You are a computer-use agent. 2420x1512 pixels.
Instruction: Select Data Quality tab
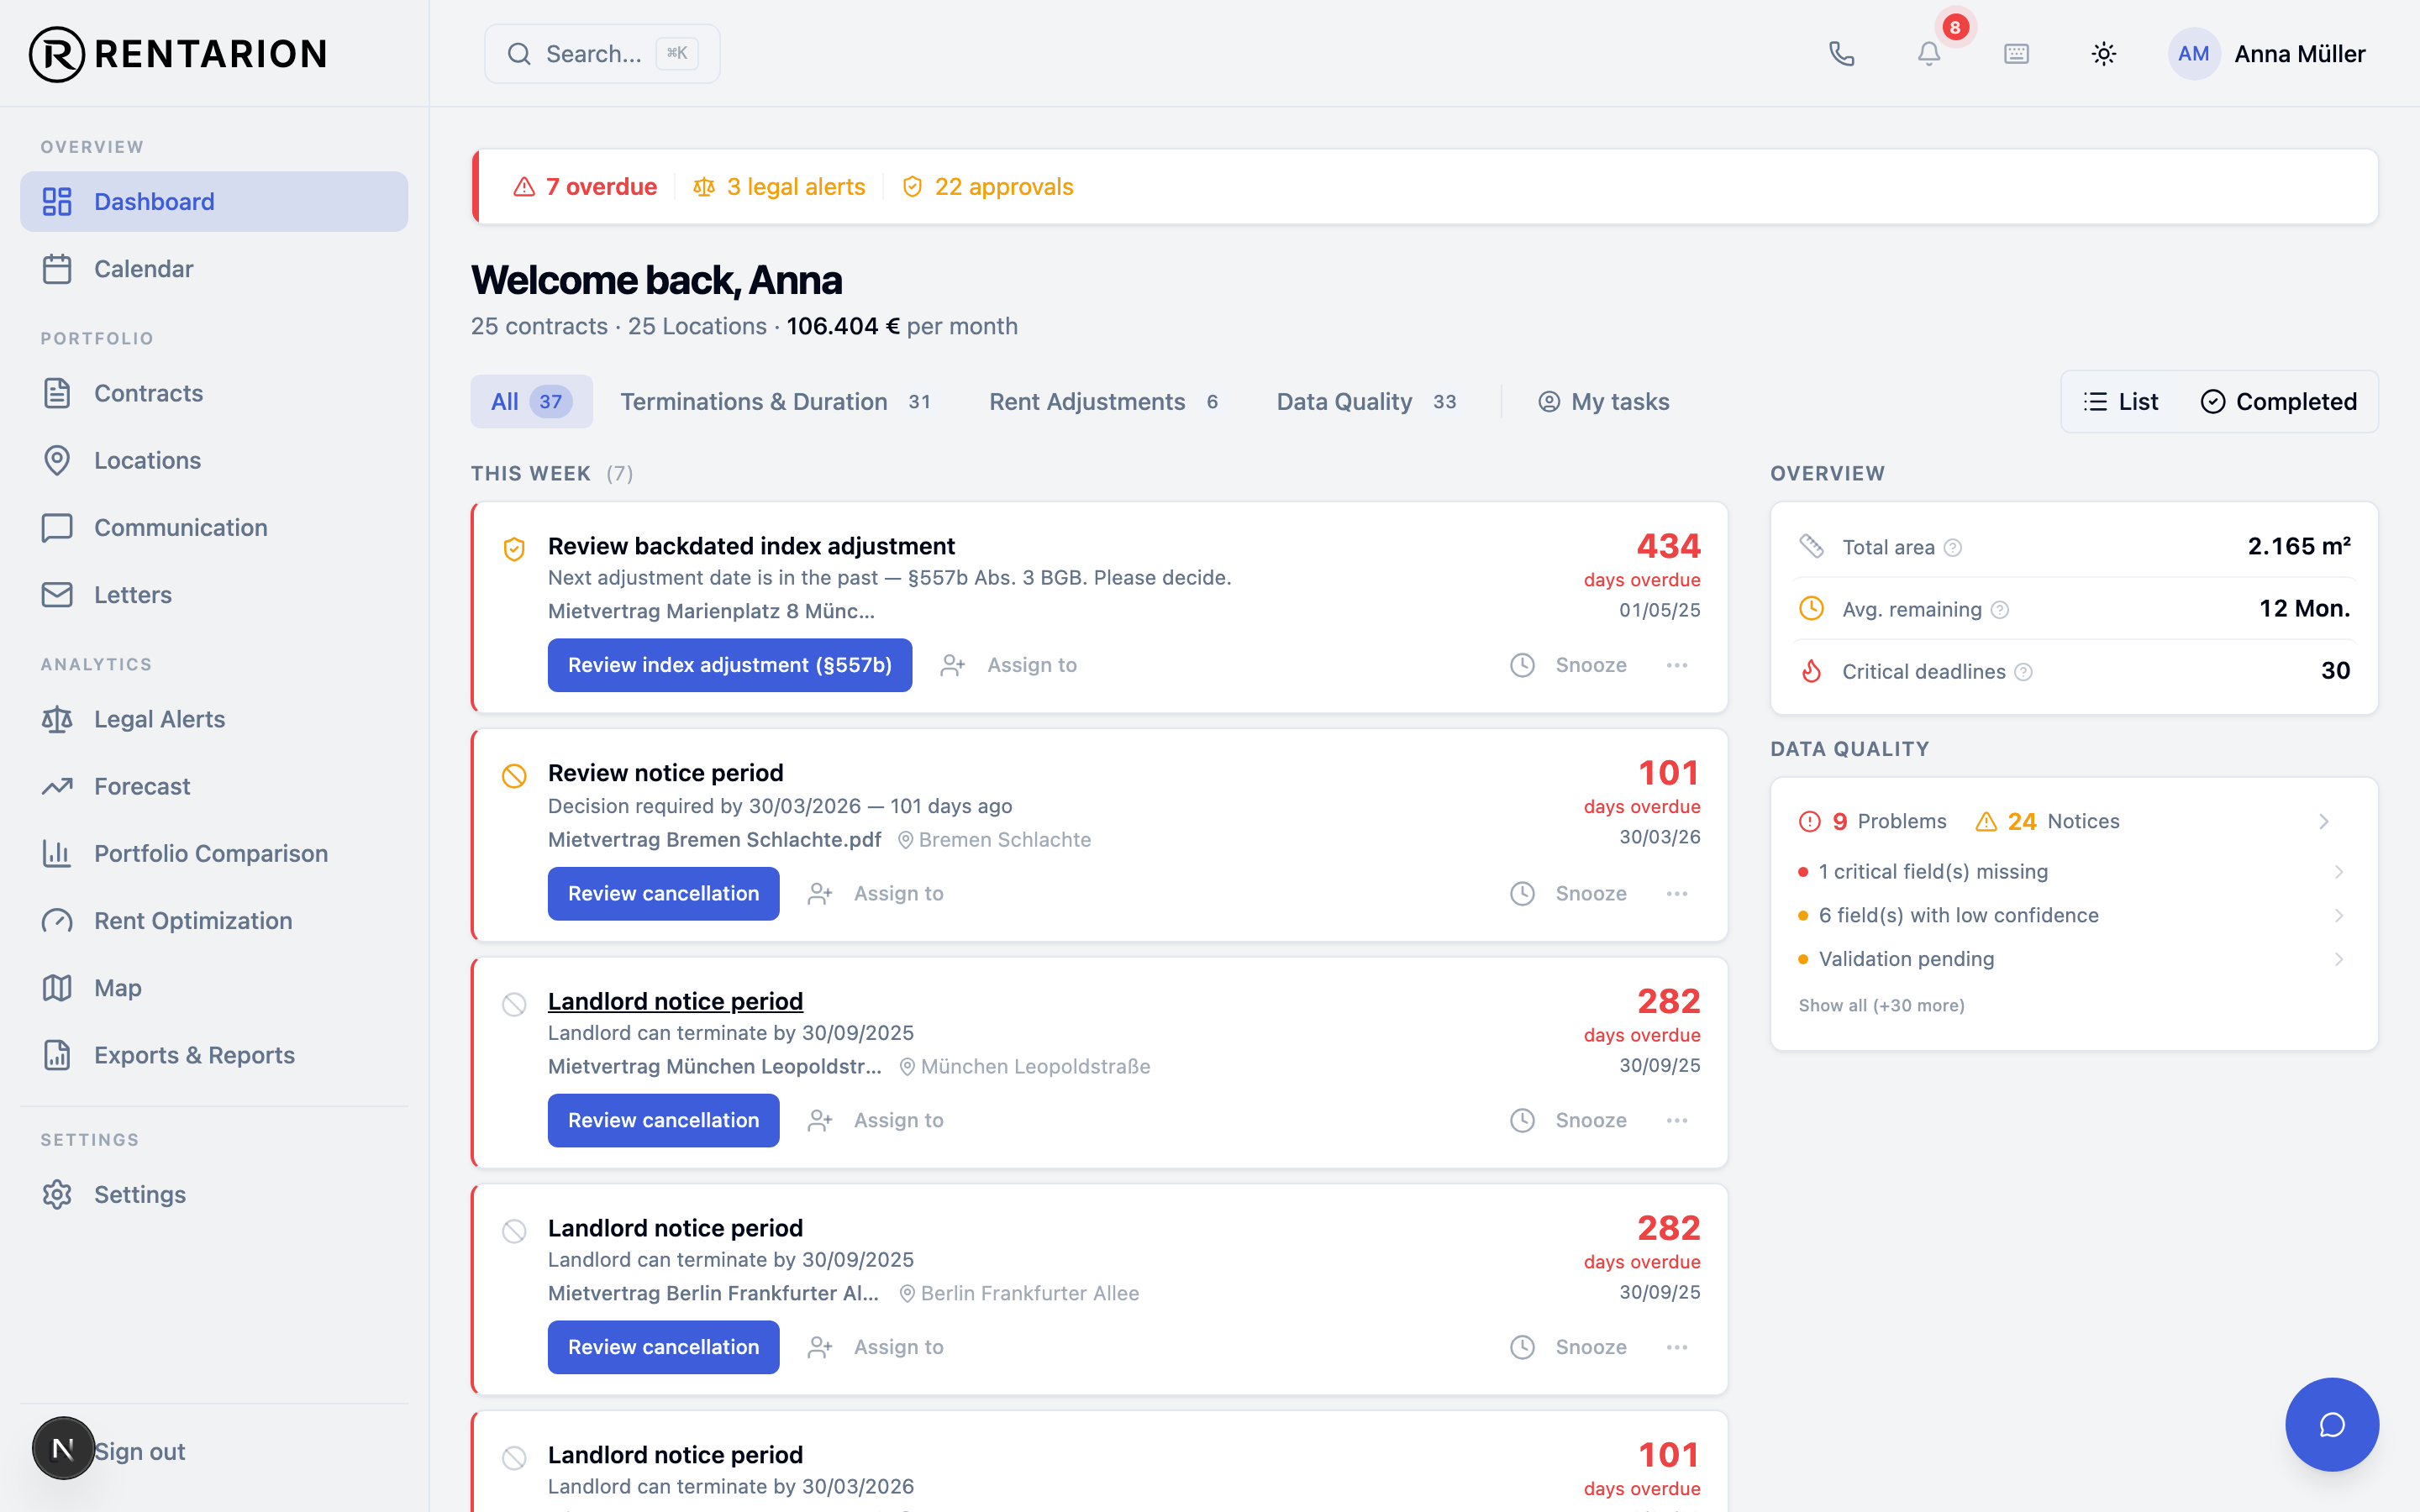click(x=1367, y=402)
